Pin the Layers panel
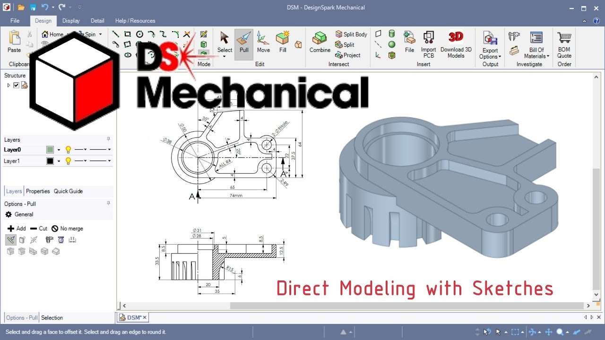 point(108,139)
